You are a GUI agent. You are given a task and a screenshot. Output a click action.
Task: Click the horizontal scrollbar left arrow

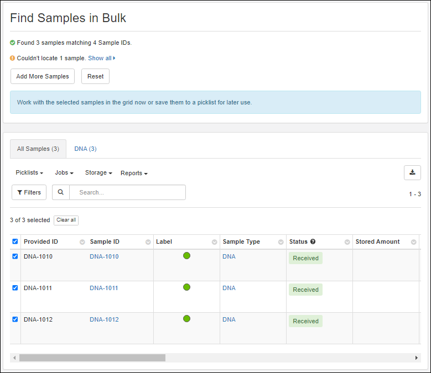(x=14, y=358)
